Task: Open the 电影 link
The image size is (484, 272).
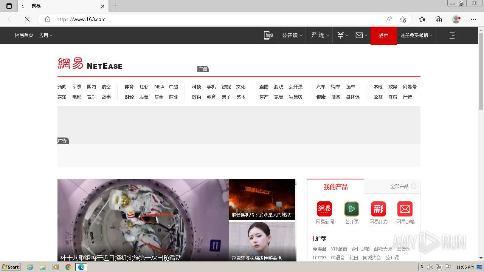Action: pos(77,97)
